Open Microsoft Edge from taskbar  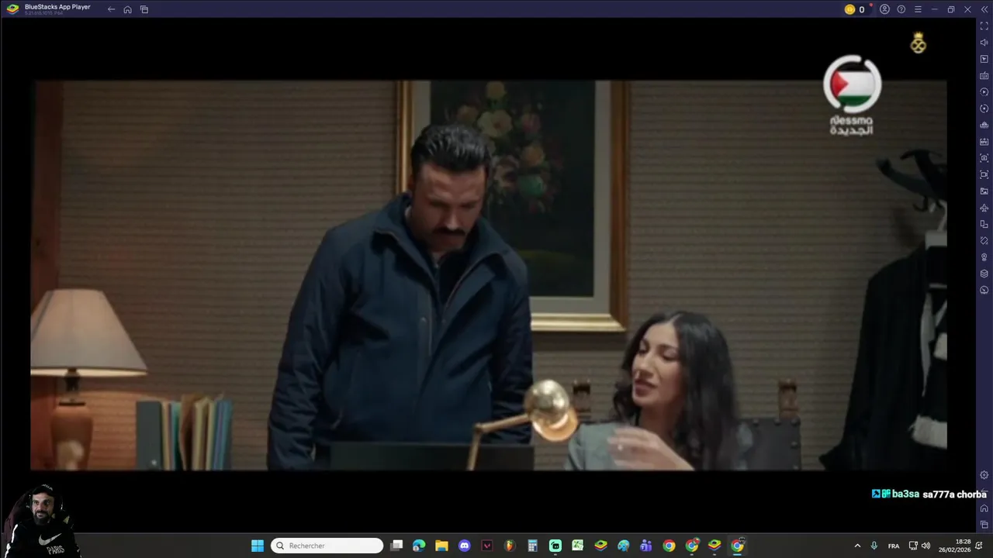coord(419,546)
